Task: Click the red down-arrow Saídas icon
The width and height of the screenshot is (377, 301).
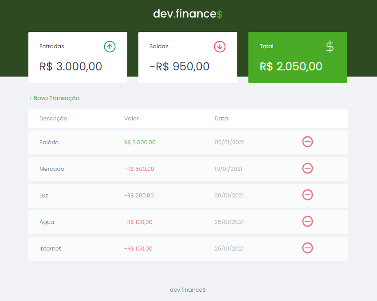Action: tap(220, 46)
